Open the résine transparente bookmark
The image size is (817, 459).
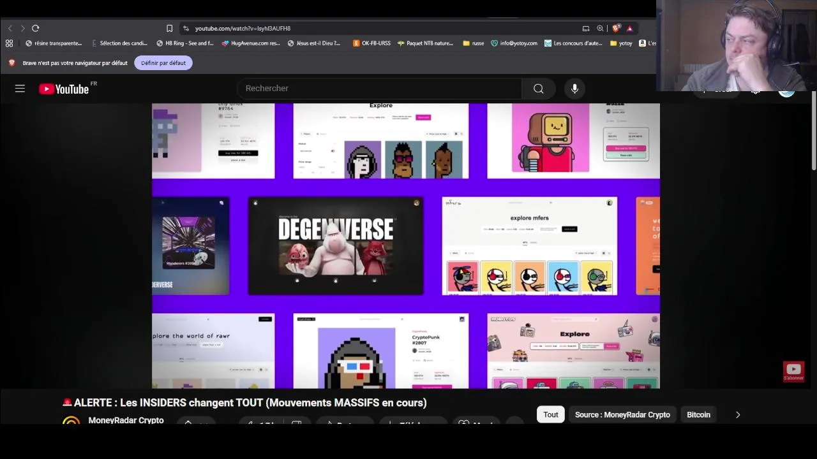54,43
